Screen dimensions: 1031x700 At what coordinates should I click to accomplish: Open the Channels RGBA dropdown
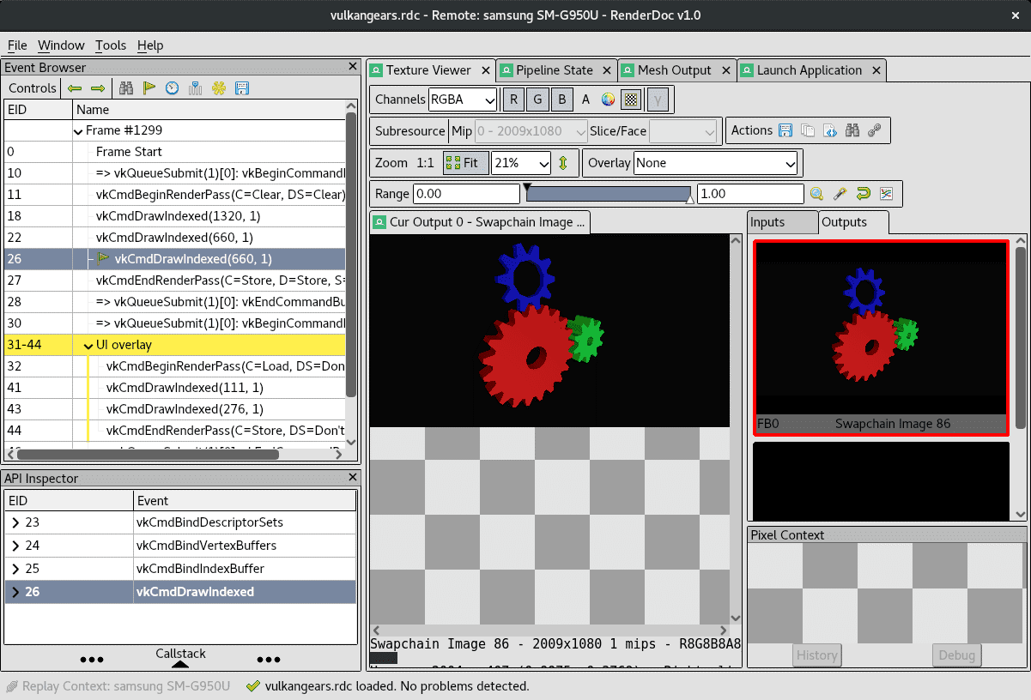(x=462, y=100)
